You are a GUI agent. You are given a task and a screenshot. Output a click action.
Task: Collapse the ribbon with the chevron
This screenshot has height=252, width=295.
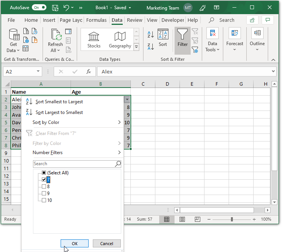point(274,60)
